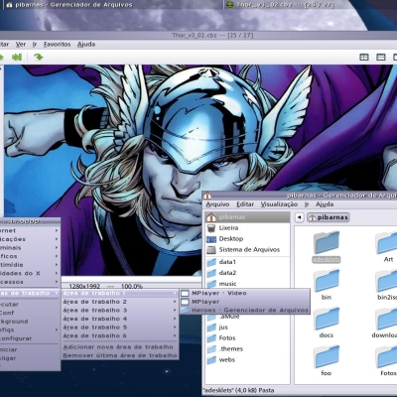Click 'Remover última área de trabalho'

point(120,355)
